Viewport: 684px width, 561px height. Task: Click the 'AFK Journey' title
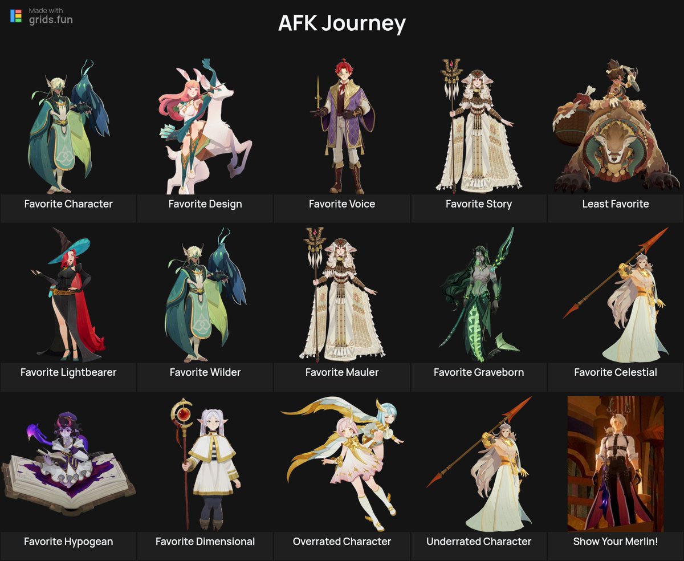pos(342,23)
